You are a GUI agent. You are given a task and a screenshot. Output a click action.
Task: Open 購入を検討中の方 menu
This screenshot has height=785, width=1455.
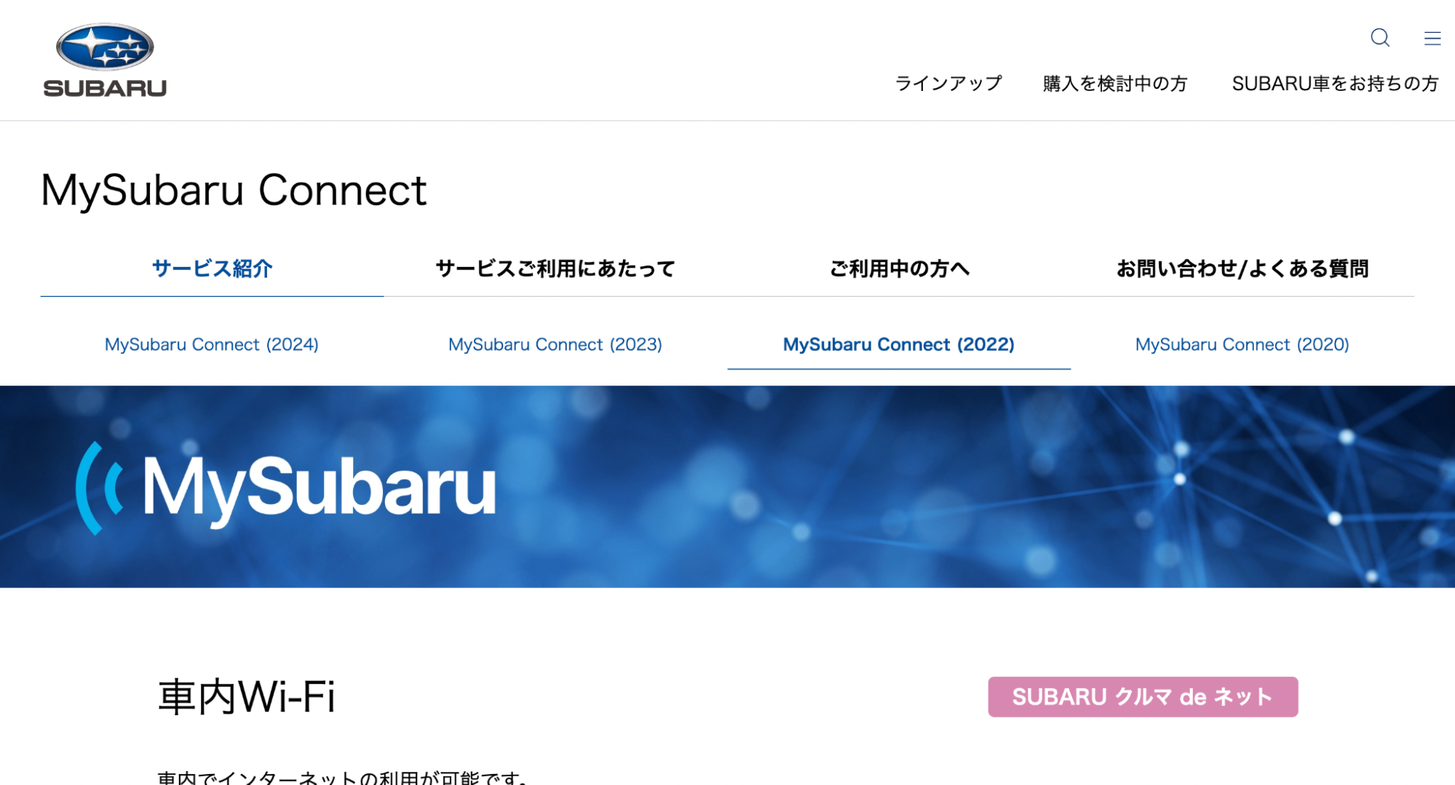tap(1115, 83)
